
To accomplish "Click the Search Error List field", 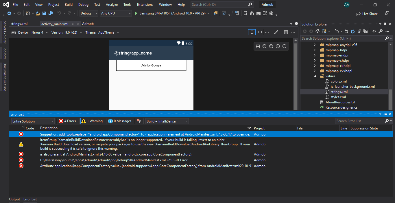I will [x=360, y=121].
